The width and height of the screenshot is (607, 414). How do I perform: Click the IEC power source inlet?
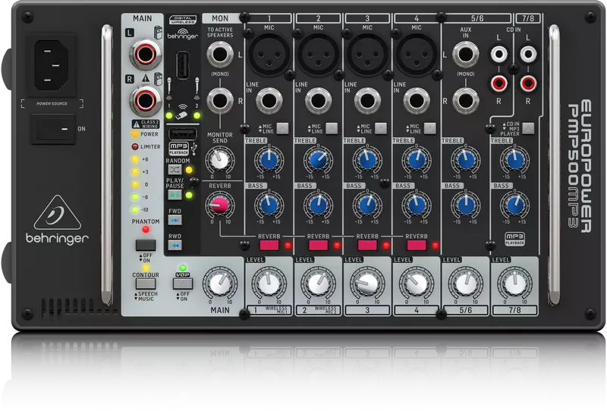pyautogui.click(x=51, y=65)
